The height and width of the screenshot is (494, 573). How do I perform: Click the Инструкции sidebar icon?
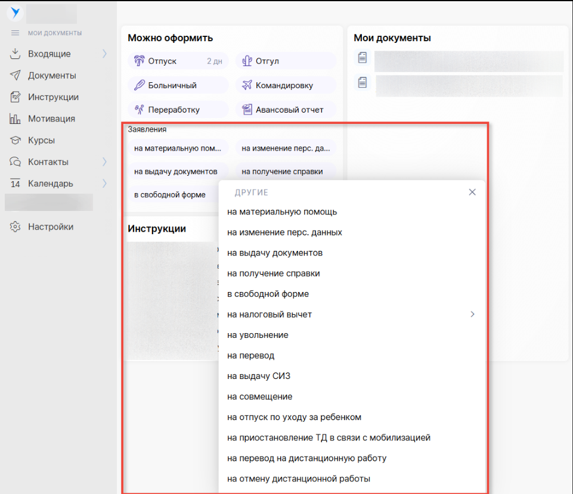(16, 97)
